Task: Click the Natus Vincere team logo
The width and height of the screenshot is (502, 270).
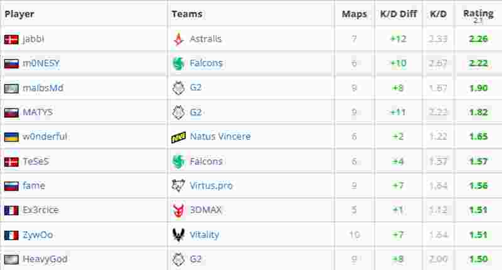Action: [x=179, y=137]
